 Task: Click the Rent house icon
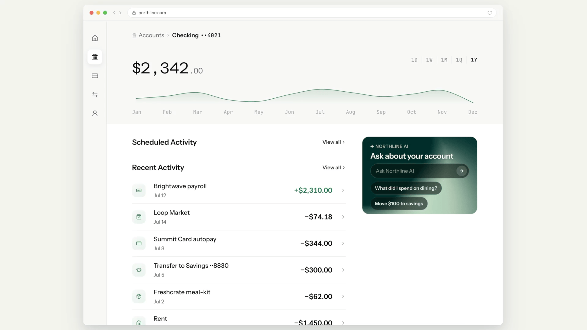[139, 321]
